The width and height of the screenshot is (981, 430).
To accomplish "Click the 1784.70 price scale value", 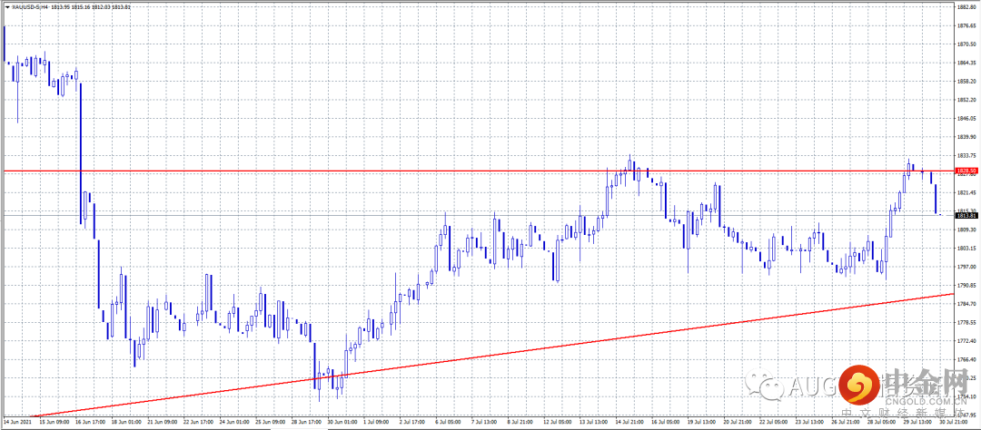I will pos(967,304).
